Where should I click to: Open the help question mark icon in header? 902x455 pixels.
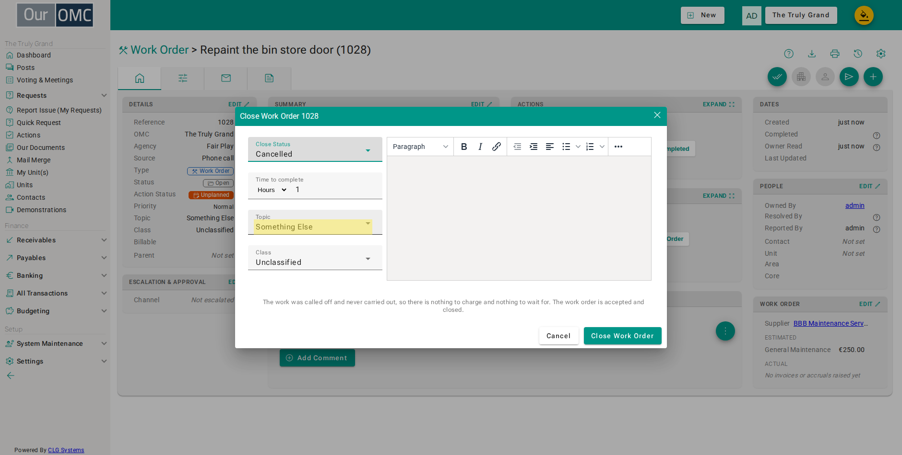coord(789,54)
